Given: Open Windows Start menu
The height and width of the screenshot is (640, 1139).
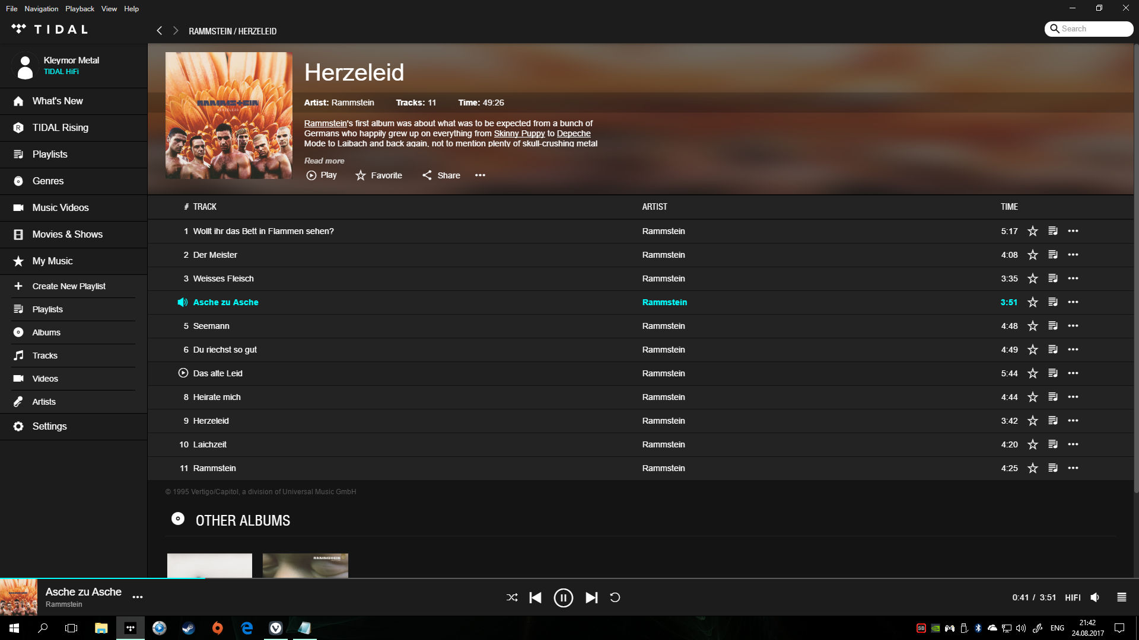Looking at the screenshot, I should click(x=14, y=628).
